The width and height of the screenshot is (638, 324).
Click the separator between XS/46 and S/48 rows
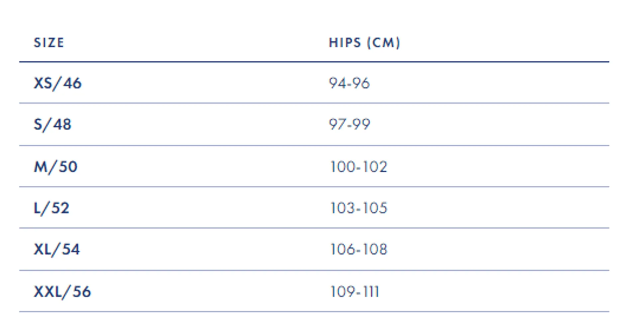click(314, 103)
